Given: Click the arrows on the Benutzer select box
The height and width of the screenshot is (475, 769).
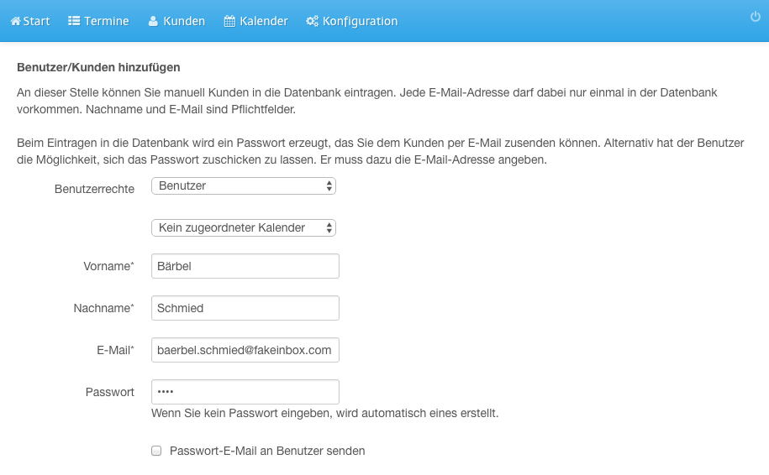Looking at the screenshot, I should (x=329, y=186).
